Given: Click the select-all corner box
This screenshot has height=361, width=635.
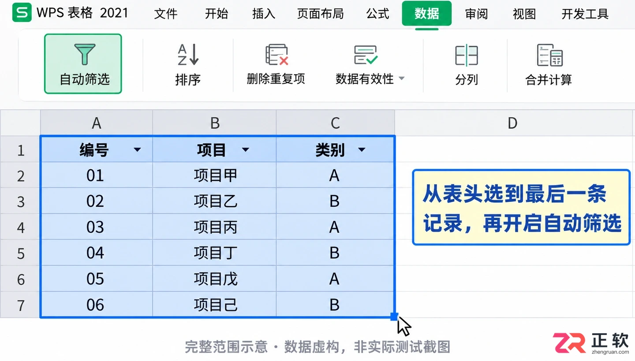Looking at the screenshot, I should [20, 123].
